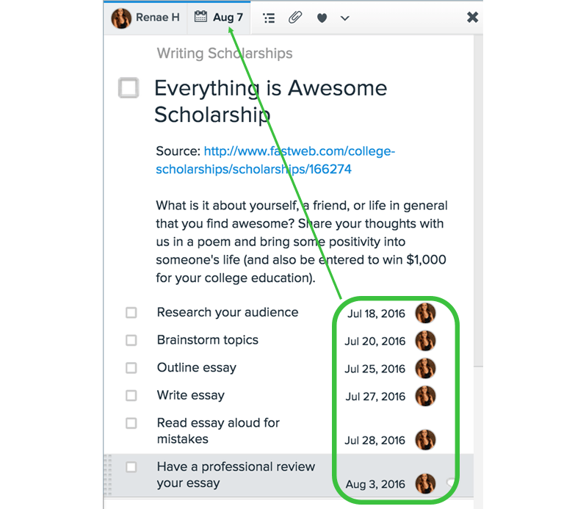Select the Outline essay subtask text
The width and height of the screenshot is (586, 509).
(197, 368)
